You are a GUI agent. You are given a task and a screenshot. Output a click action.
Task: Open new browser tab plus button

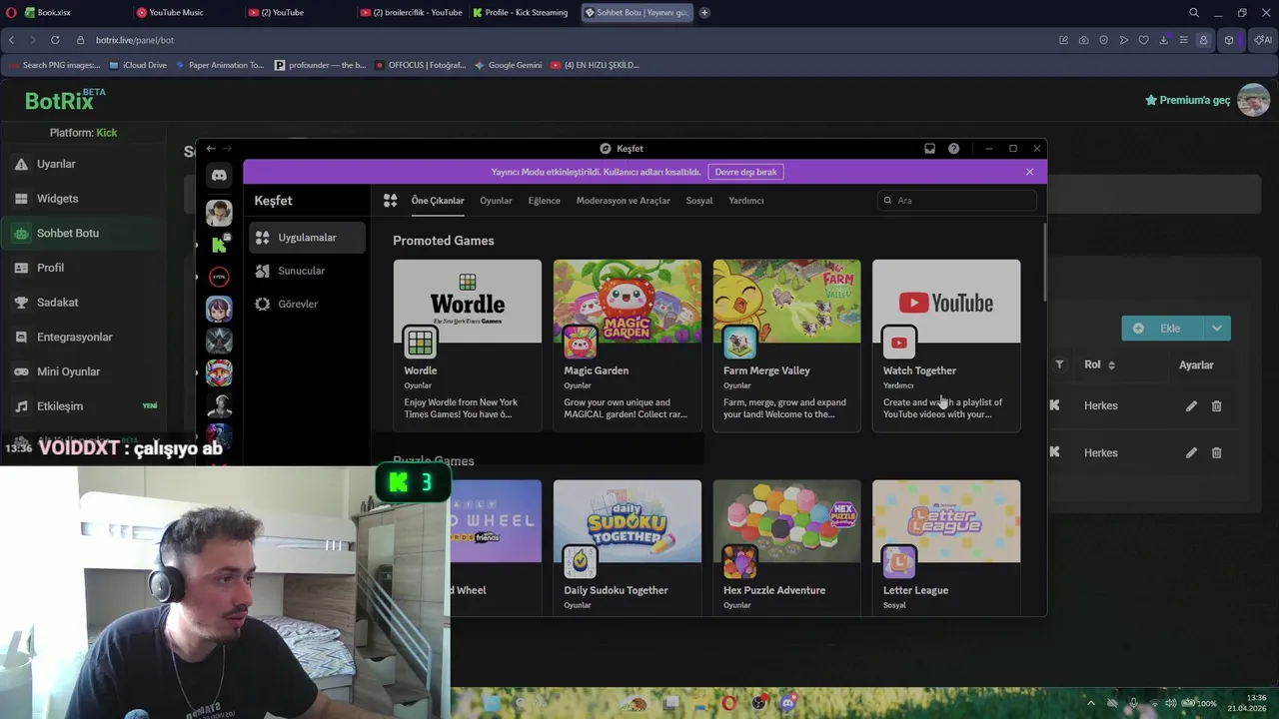point(704,13)
